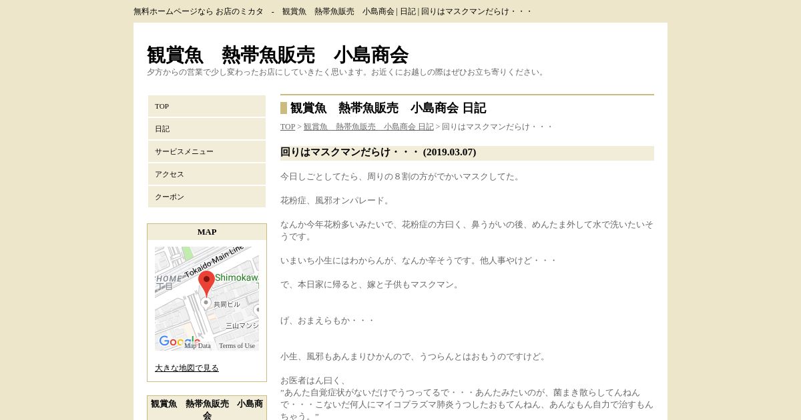Click the shop name box below the map
This screenshot has width=801, height=420.
click(207, 408)
